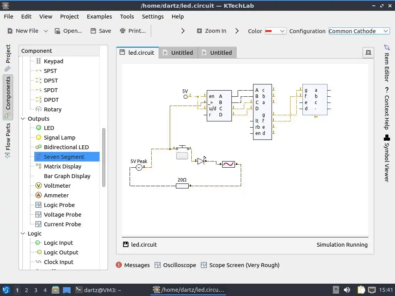The height and width of the screenshot is (296, 395).
Task: Switch to the first Untitled tab
Action: (x=178, y=52)
